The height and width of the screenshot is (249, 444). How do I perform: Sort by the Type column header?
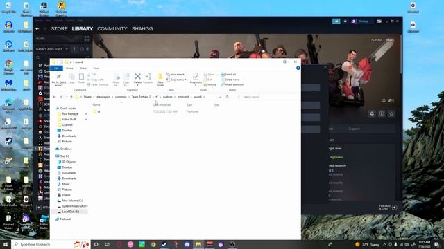(x=189, y=104)
